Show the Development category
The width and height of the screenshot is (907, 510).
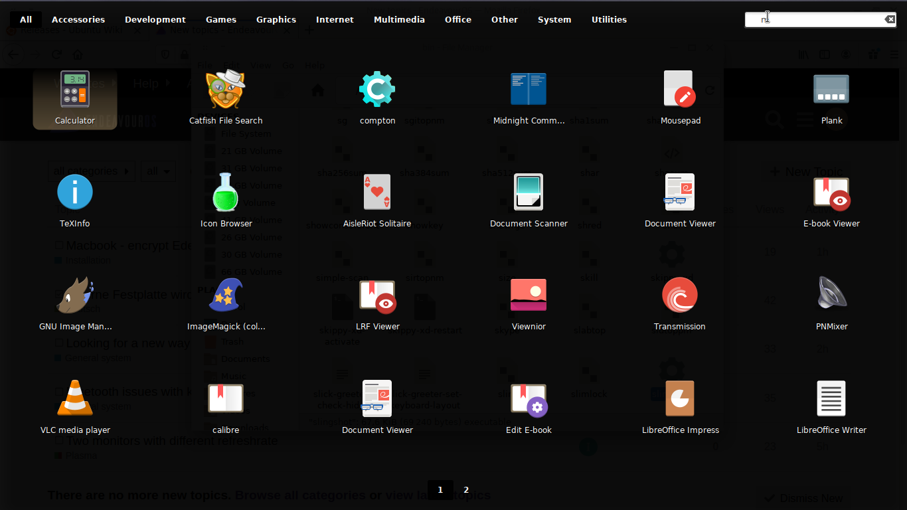(155, 19)
